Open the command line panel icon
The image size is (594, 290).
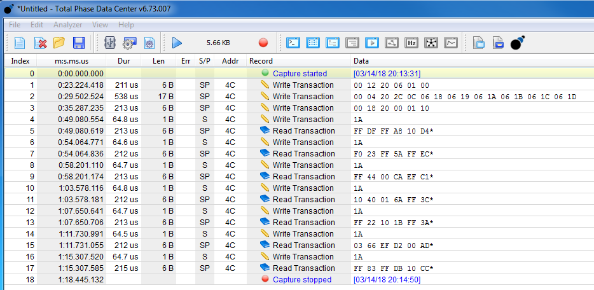click(293, 43)
